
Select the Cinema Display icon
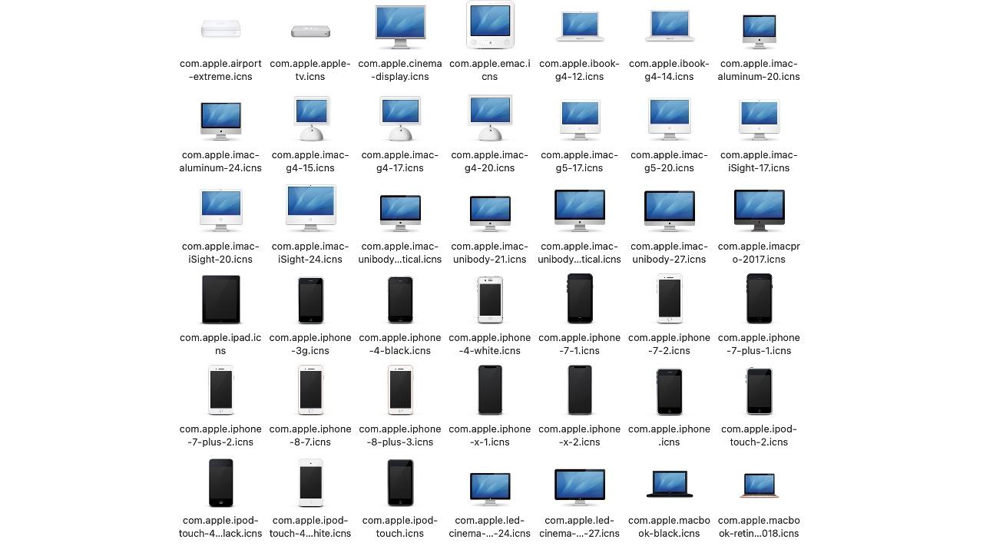pos(400,27)
